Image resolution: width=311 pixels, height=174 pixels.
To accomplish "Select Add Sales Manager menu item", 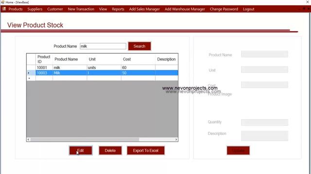I will coord(144,9).
